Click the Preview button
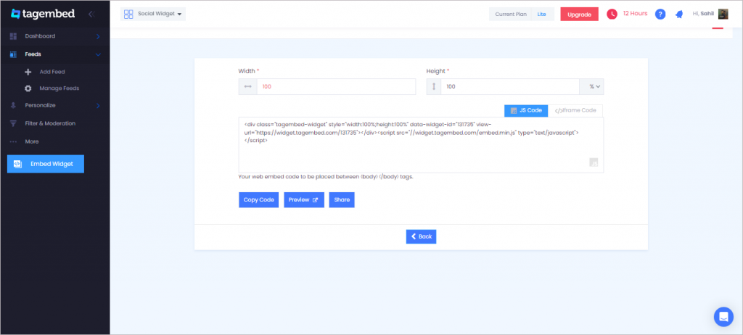Screen dimensions: 743x335 coord(304,200)
